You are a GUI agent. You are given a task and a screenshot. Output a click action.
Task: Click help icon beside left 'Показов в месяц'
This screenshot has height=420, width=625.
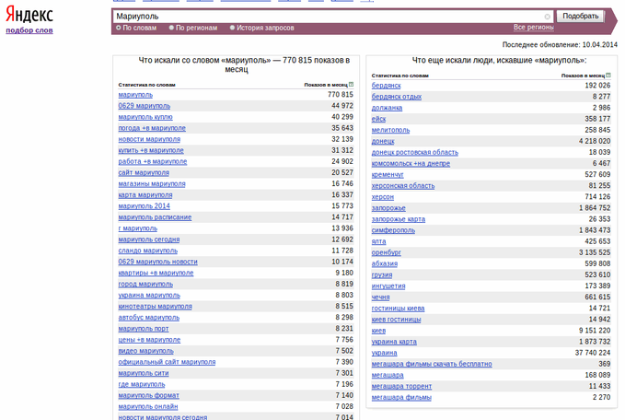352,85
